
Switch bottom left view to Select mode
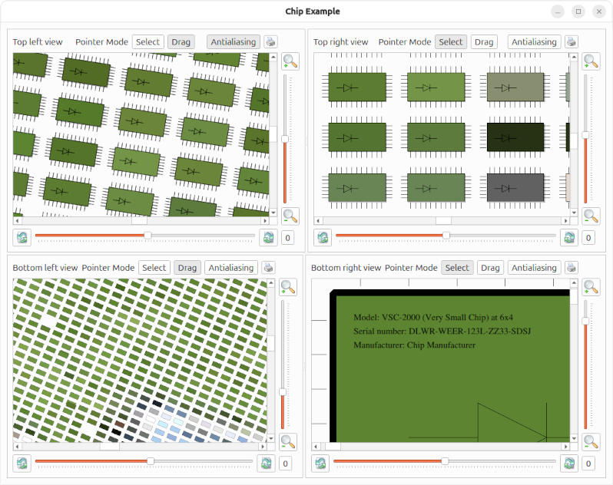(x=154, y=268)
